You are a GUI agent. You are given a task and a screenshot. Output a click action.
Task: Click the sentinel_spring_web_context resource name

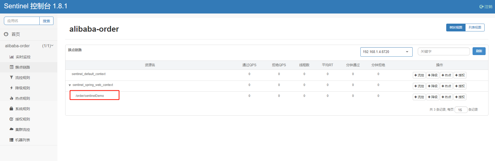[93, 85]
